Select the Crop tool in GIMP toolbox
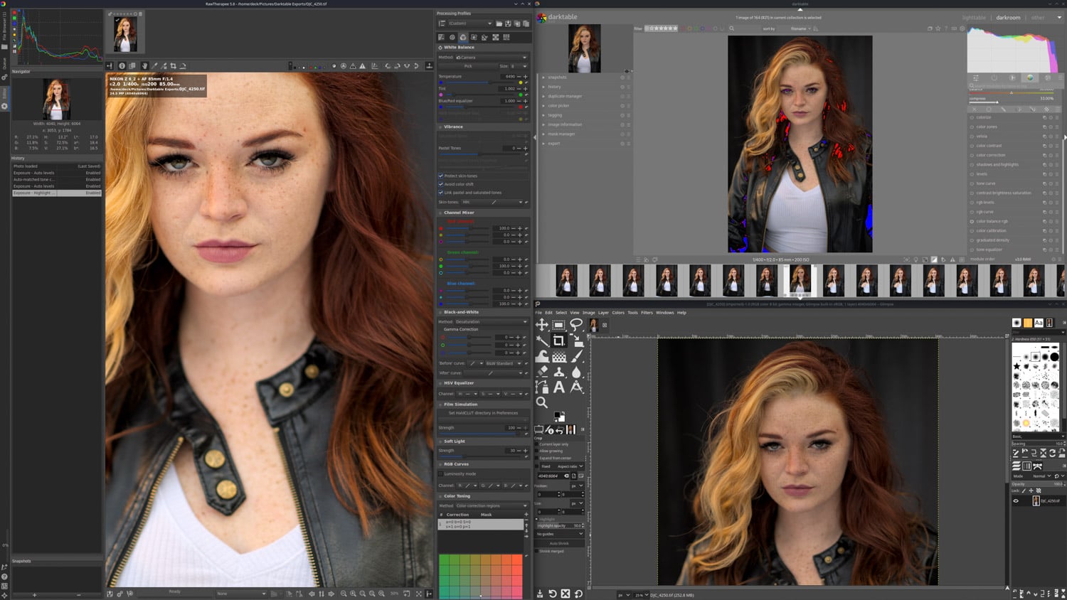 point(558,341)
